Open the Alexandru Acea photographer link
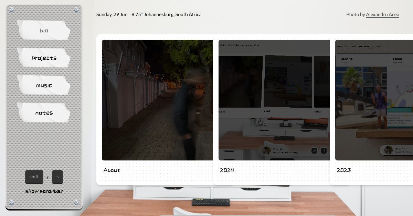Screen dimensions: 413x216 tap(382, 14)
